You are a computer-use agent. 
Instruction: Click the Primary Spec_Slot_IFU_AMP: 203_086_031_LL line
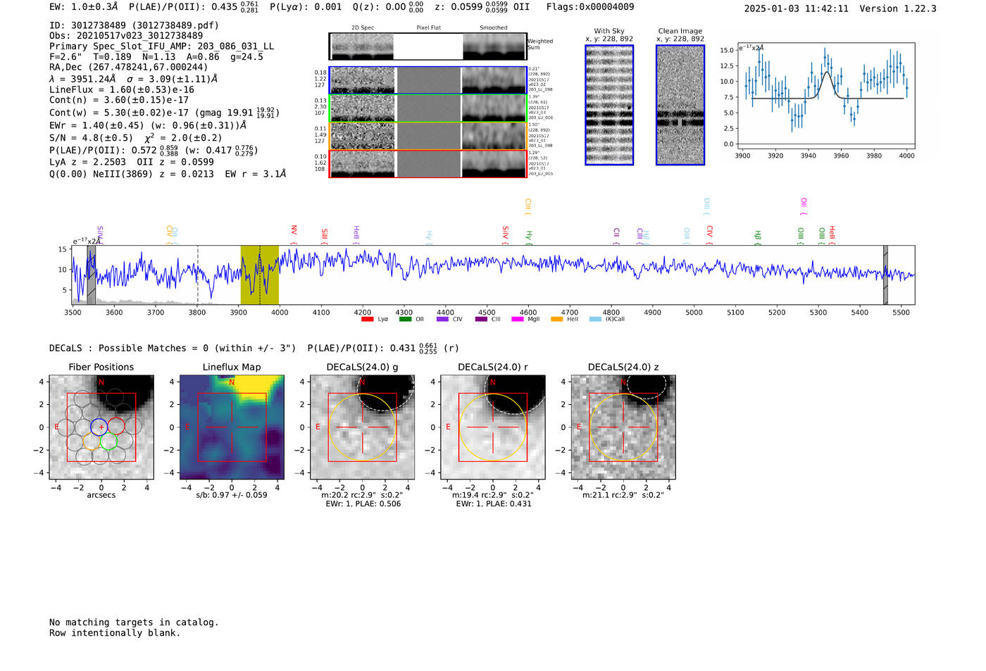[x=161, y=46]
